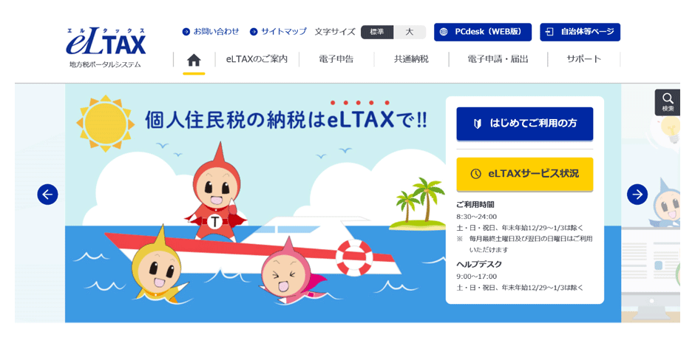Go to previous slide with left arrow
This screenshot has width=695, height=338.
point(47,195)
